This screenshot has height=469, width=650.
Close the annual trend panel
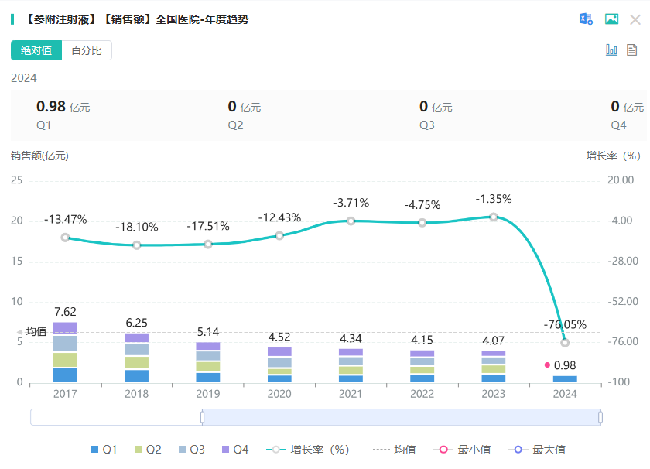pos(635,19)
